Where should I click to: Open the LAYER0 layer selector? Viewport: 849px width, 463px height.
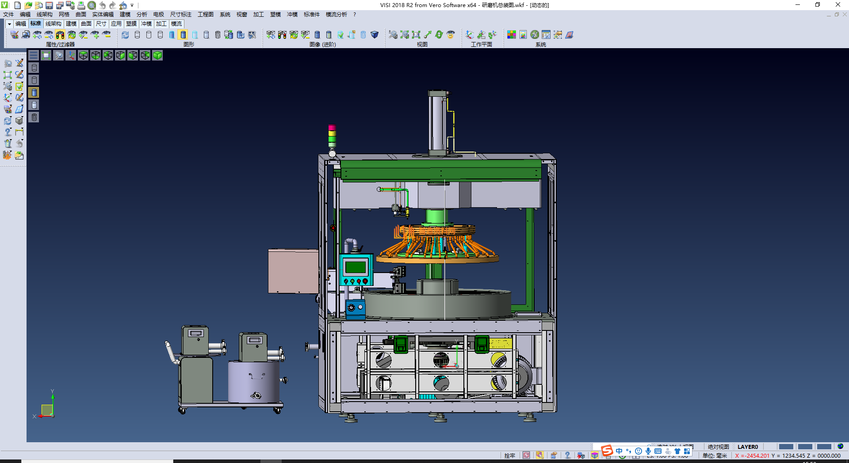point(747,447)
